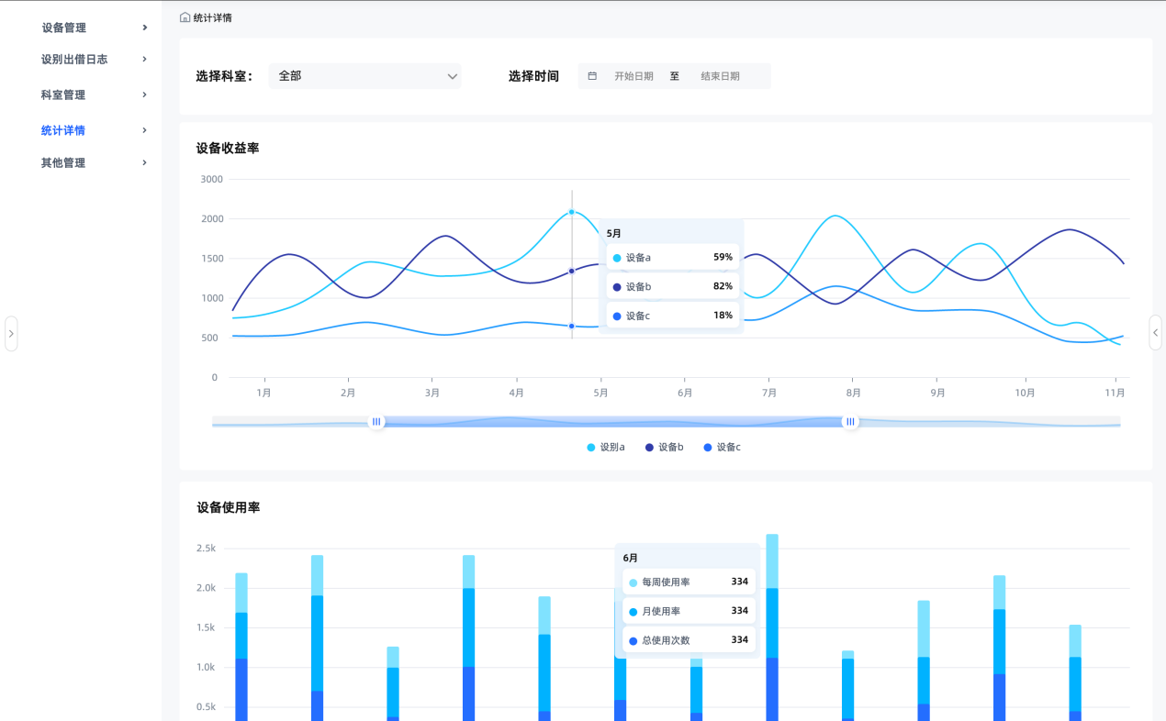
Task: Open the 选择科室 dropdown showing 全部
Action: point(364,76)
